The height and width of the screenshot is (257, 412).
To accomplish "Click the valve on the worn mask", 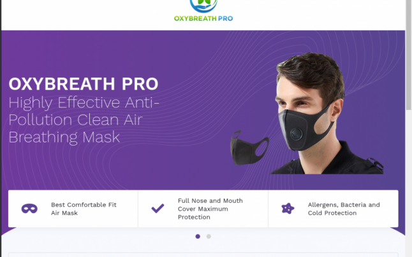I will tap(296, 135).
